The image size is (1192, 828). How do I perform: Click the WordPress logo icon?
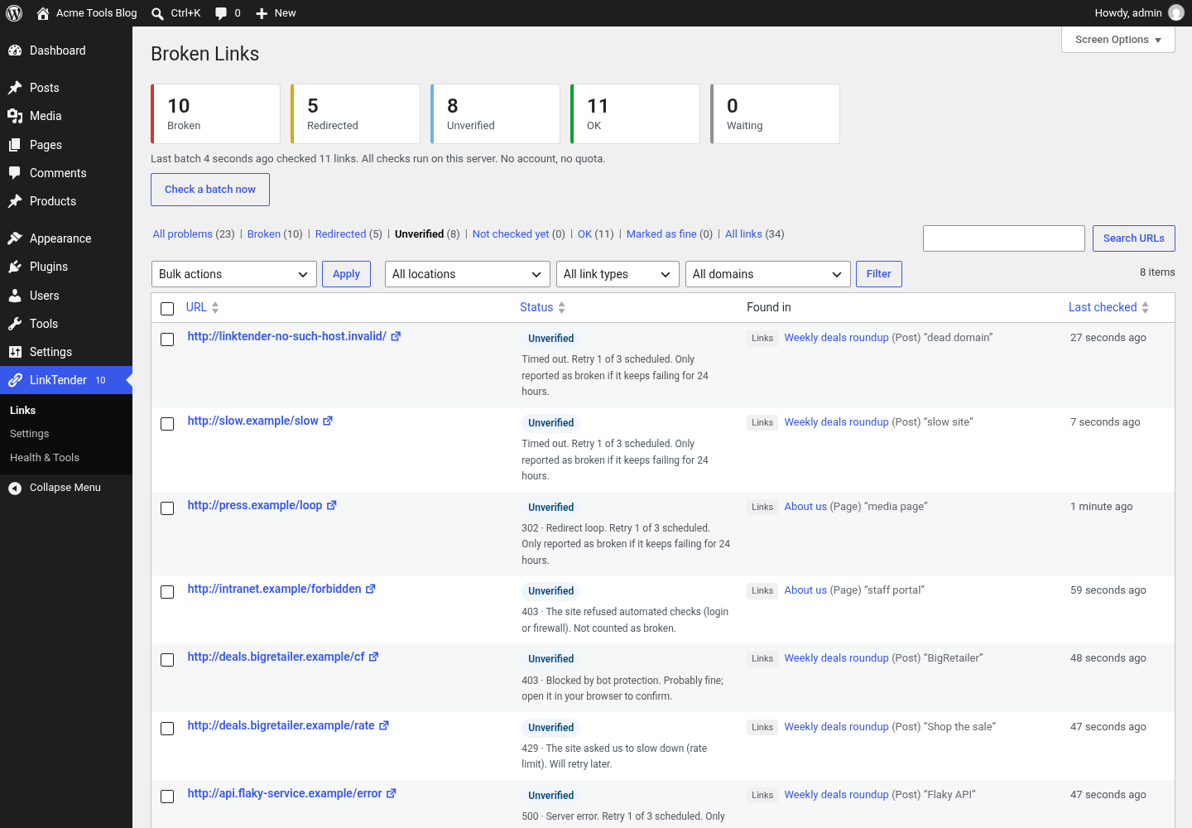[14, 13]
